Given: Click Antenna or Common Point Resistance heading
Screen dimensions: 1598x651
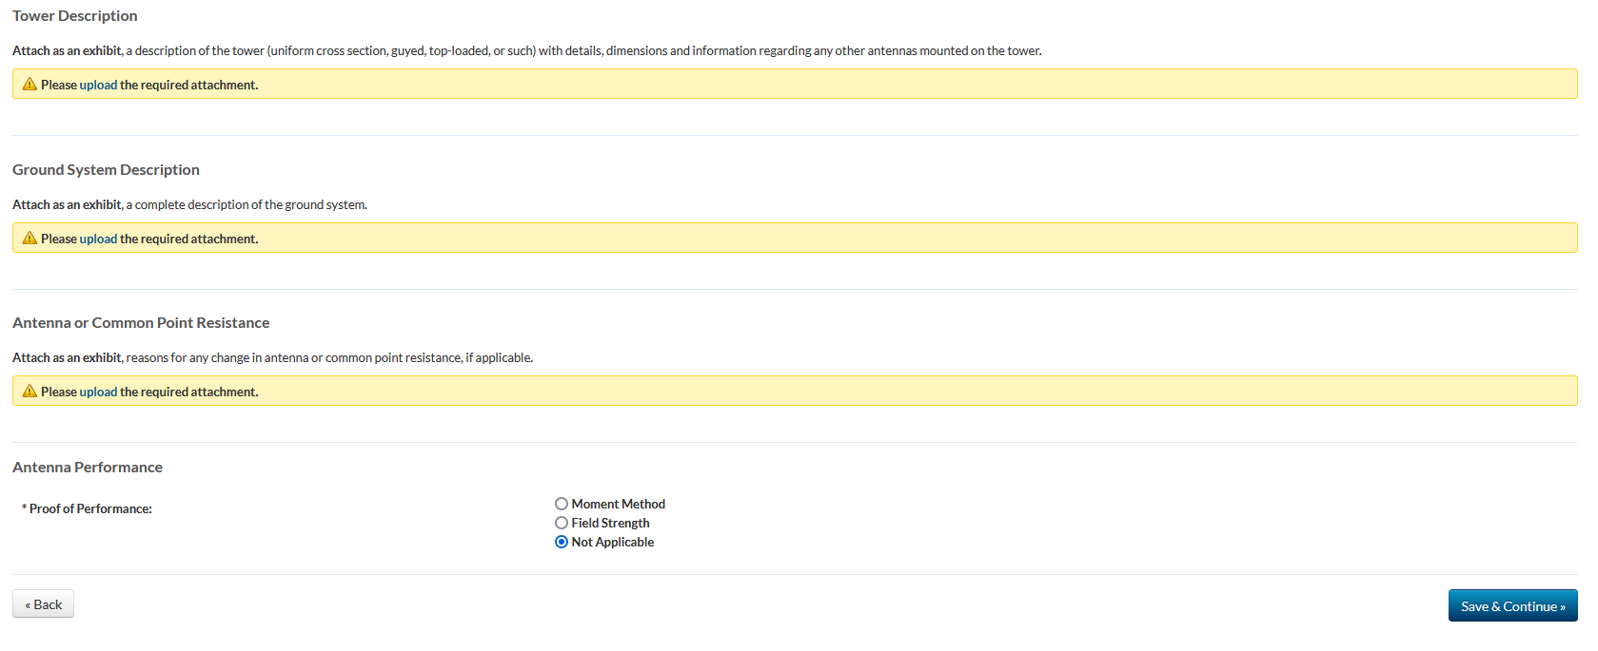Looking at the screenshot, I should (141, 323).
